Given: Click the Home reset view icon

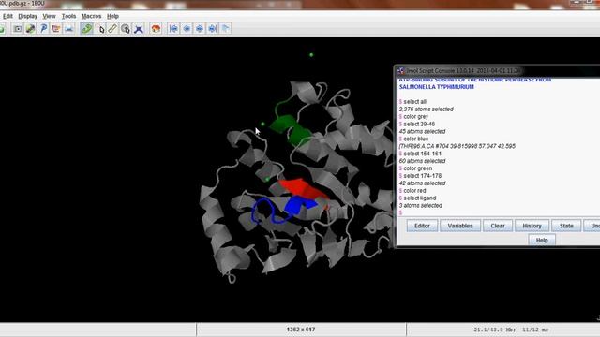Looking at the screenshot, I should 156,29.
